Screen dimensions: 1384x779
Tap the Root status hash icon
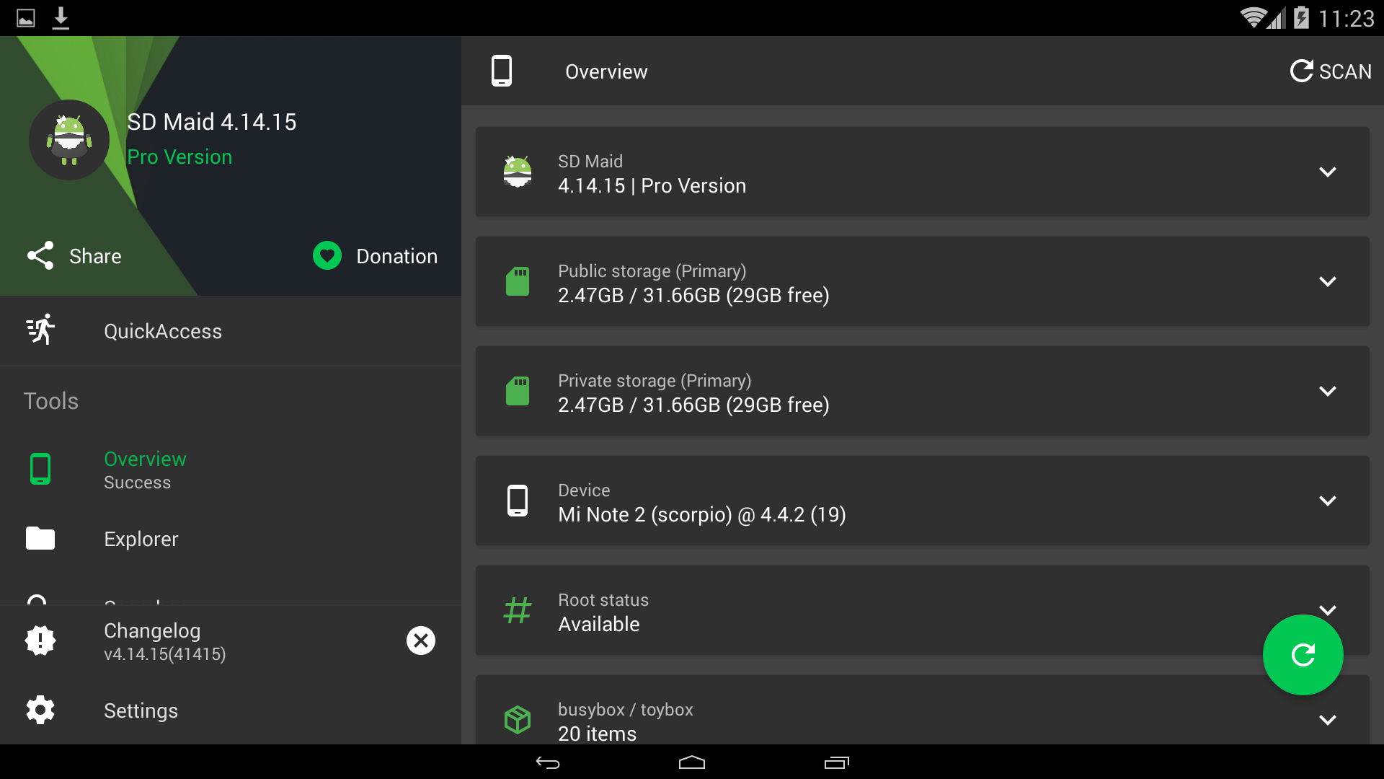point(517,610)
